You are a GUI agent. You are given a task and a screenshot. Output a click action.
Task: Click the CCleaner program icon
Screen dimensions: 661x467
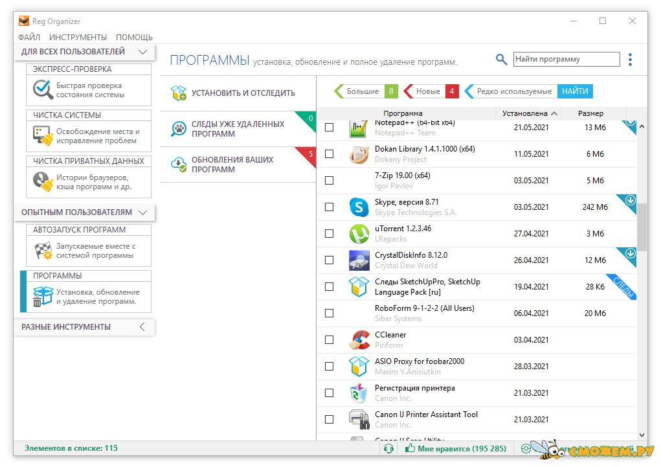[359, 340]
